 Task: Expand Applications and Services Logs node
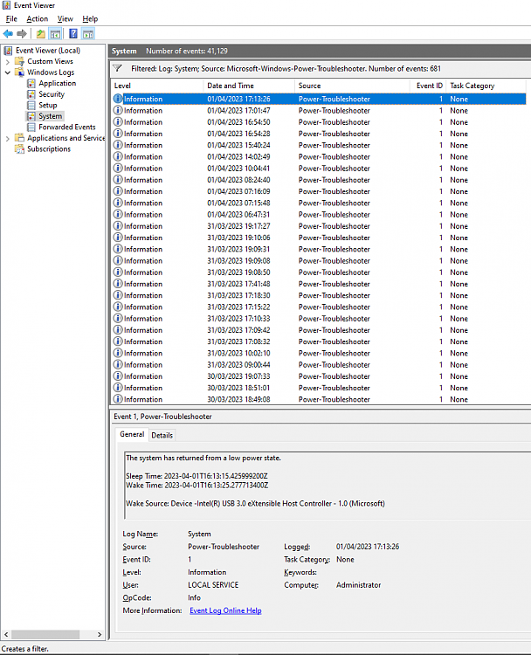[8, 138]
